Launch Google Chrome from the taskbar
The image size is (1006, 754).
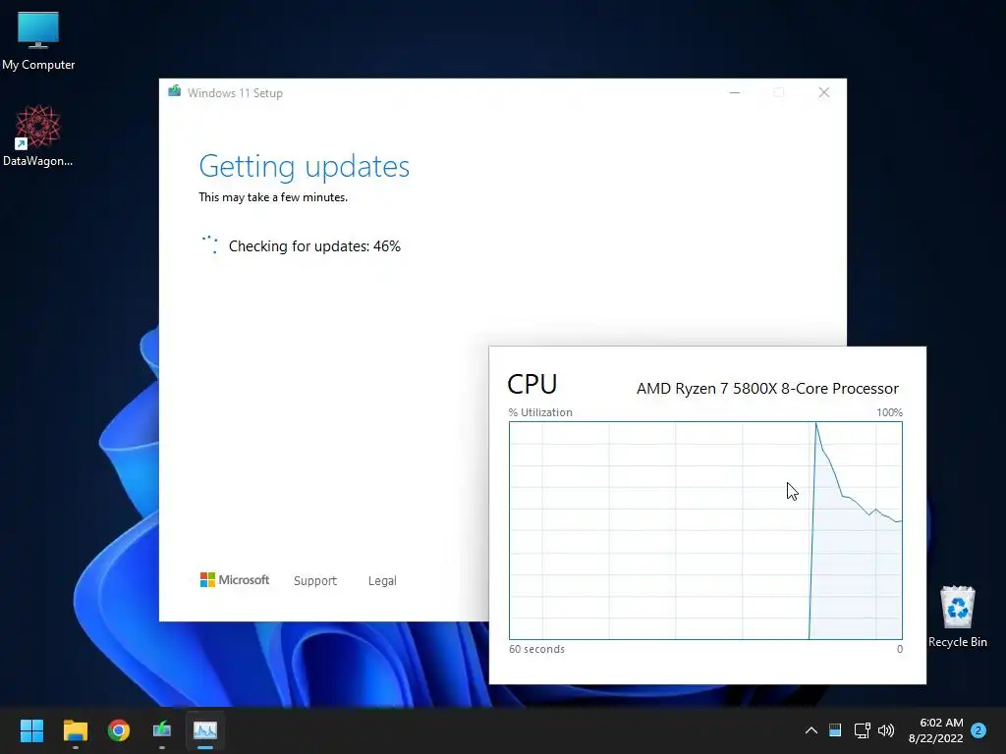[119, 730]
